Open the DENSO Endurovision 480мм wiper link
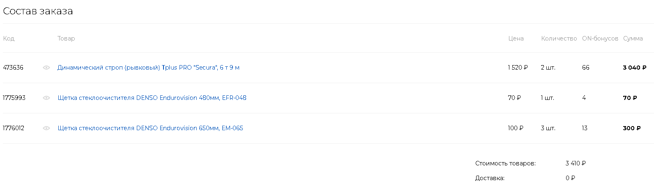Viewport: 654px width, 183px height. (x=152, y=98)
